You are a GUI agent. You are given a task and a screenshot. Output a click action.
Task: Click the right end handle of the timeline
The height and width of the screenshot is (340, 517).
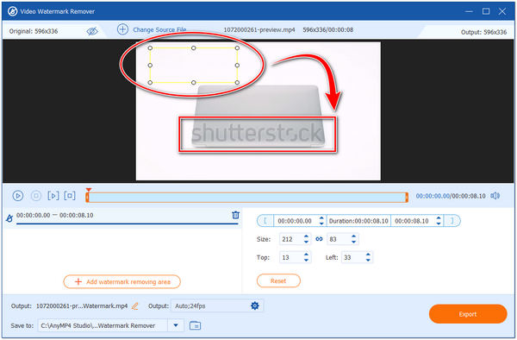(407, 198)
